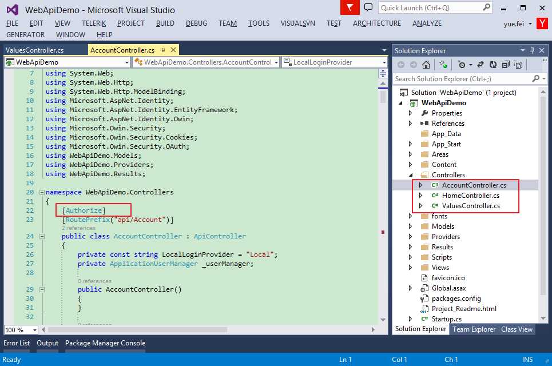This screenshot has width=552, height=366.
Task: Click the packages.config file icon
Action: click(424, 299)
